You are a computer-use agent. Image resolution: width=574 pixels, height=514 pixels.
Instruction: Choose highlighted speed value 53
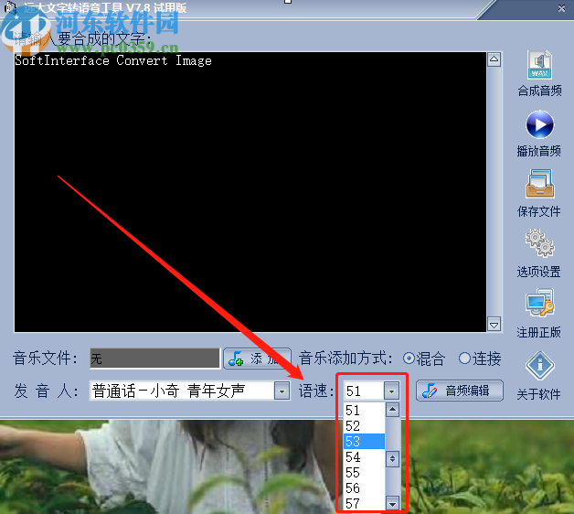click(x=364, y=442)
